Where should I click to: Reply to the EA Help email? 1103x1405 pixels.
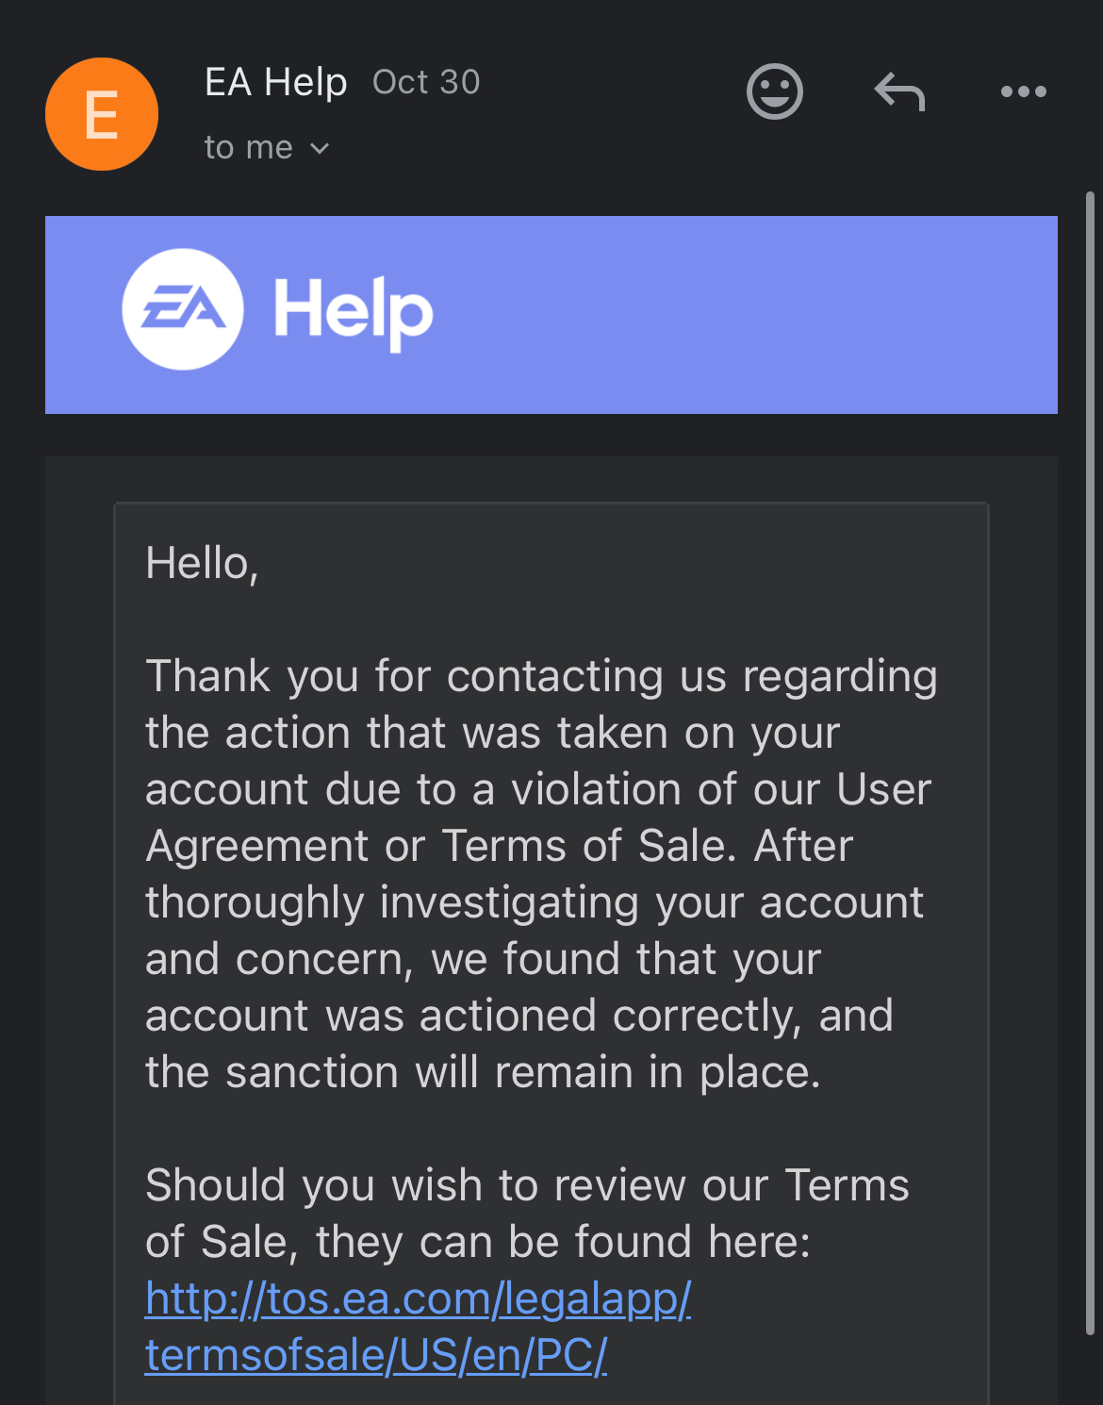point(899,92)
